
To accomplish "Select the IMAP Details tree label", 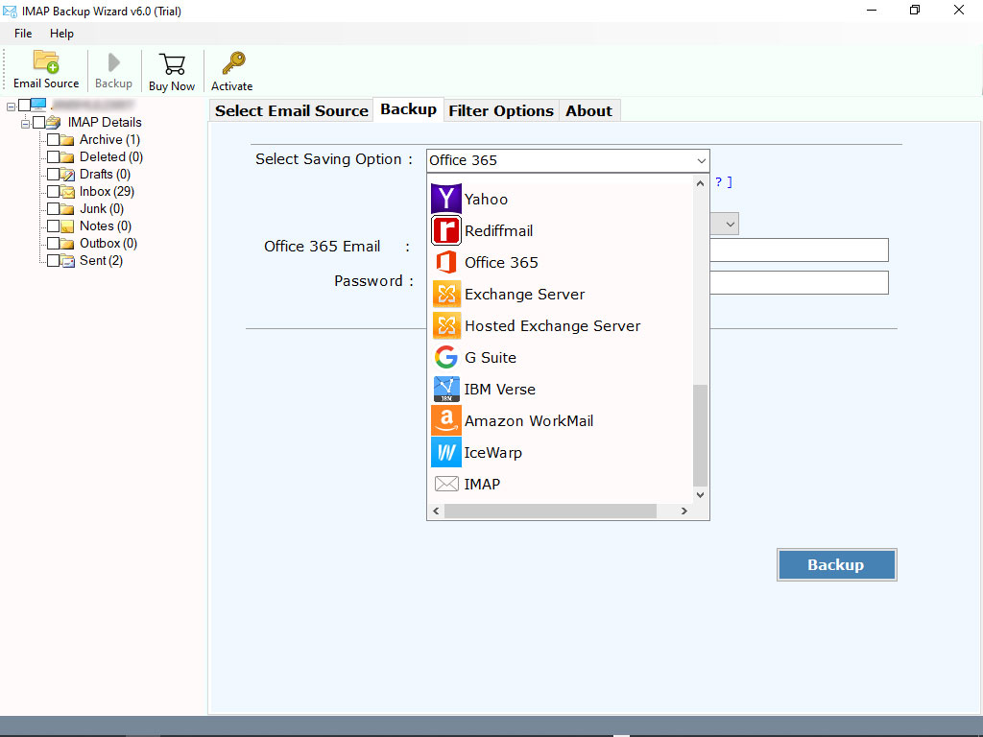I will [x=105, y=122].
